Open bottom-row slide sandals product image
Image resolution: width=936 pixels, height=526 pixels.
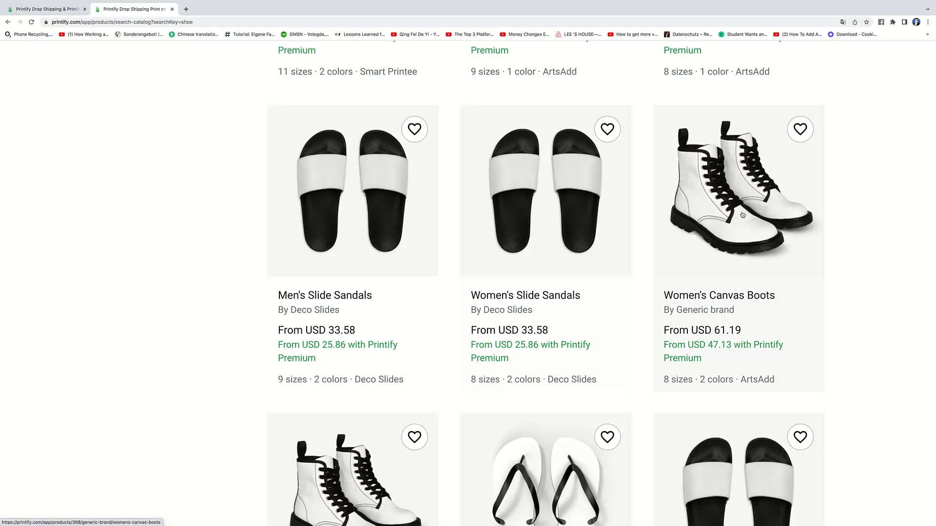pos(739,470)
